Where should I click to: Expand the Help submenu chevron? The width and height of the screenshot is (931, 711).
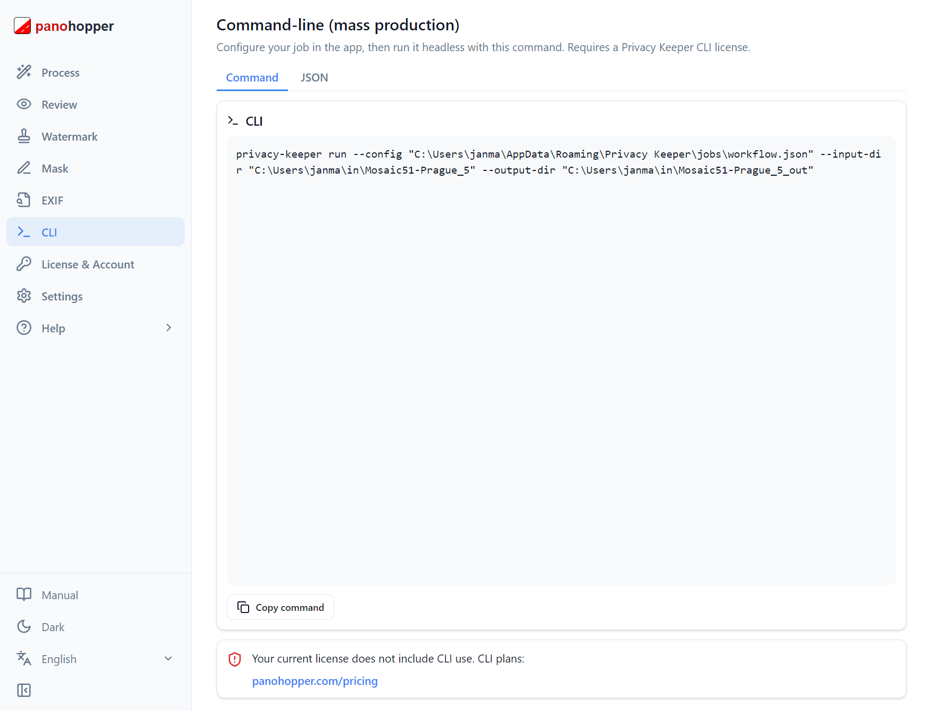click(169, 328)
